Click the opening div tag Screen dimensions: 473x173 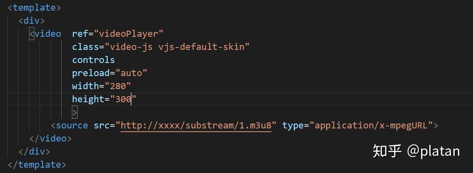[31, 20]
